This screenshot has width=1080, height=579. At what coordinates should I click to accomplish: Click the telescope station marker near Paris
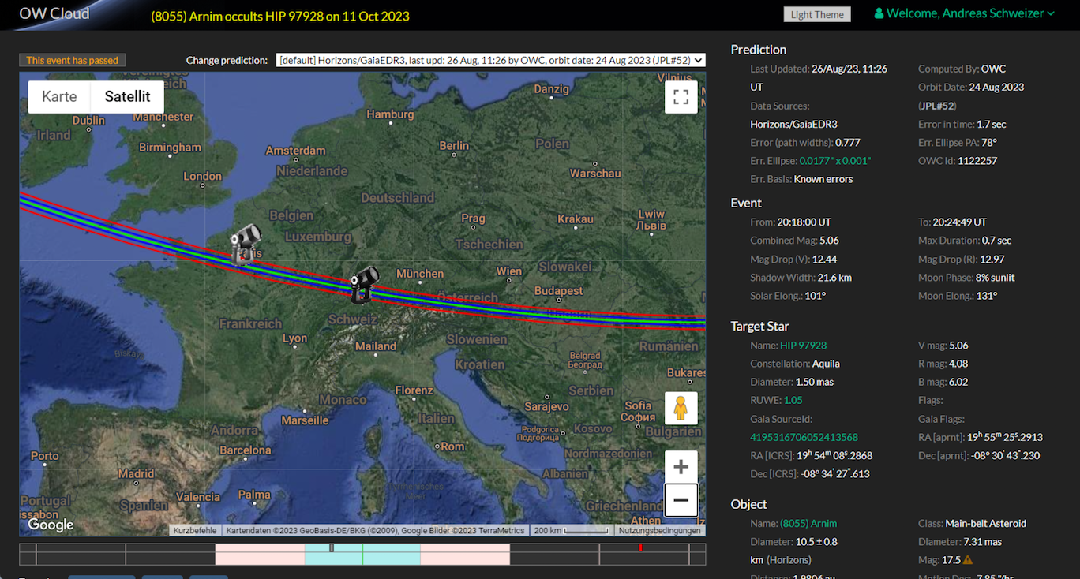246,244
